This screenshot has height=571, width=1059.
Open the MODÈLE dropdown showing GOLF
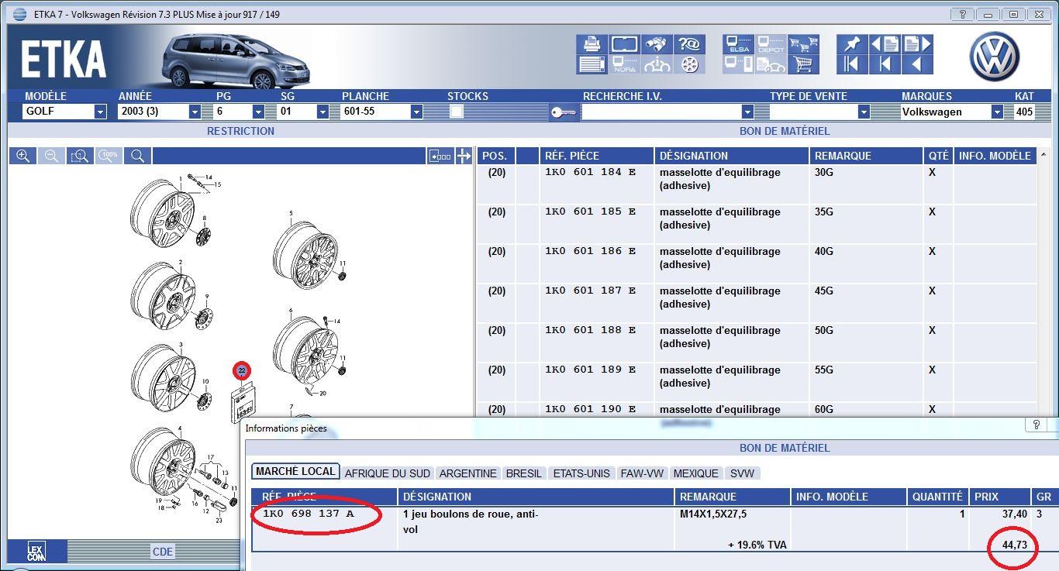pos(100,112)
